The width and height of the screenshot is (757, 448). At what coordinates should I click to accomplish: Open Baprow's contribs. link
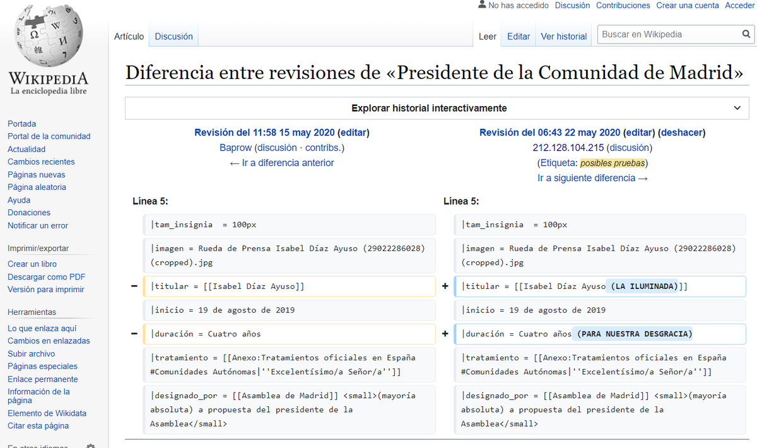pyautogui.click(x=323, y=148)
